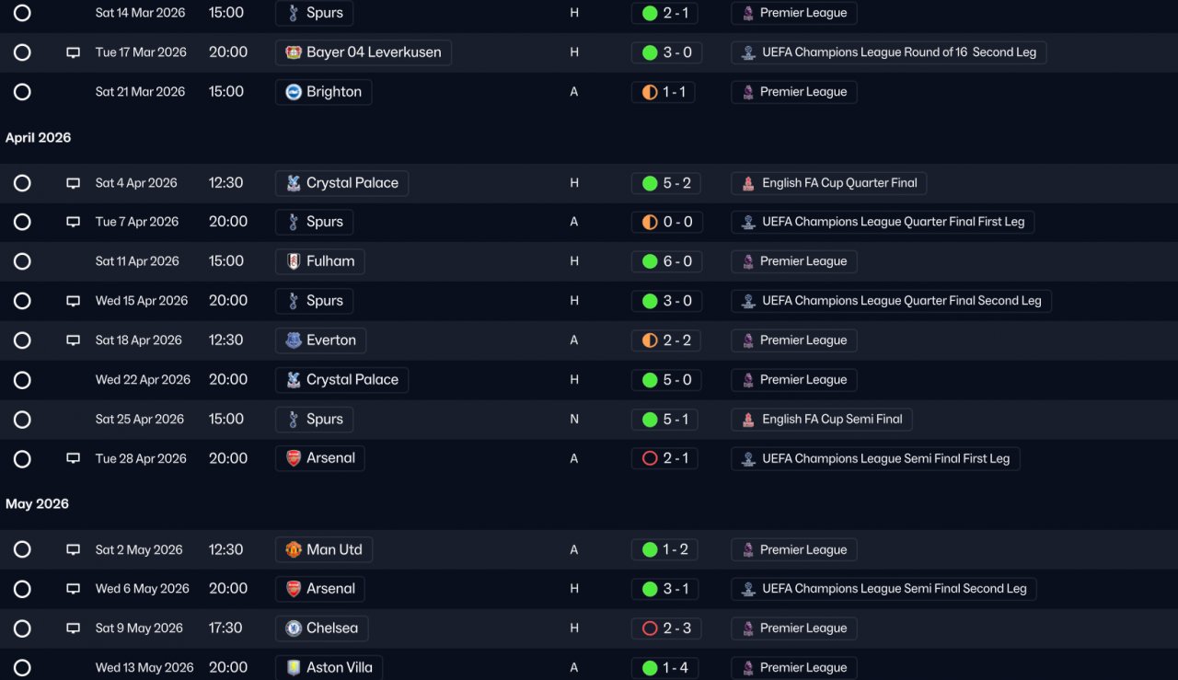Click the FA Cup trophy icon for Semi Final

[749, 420]
